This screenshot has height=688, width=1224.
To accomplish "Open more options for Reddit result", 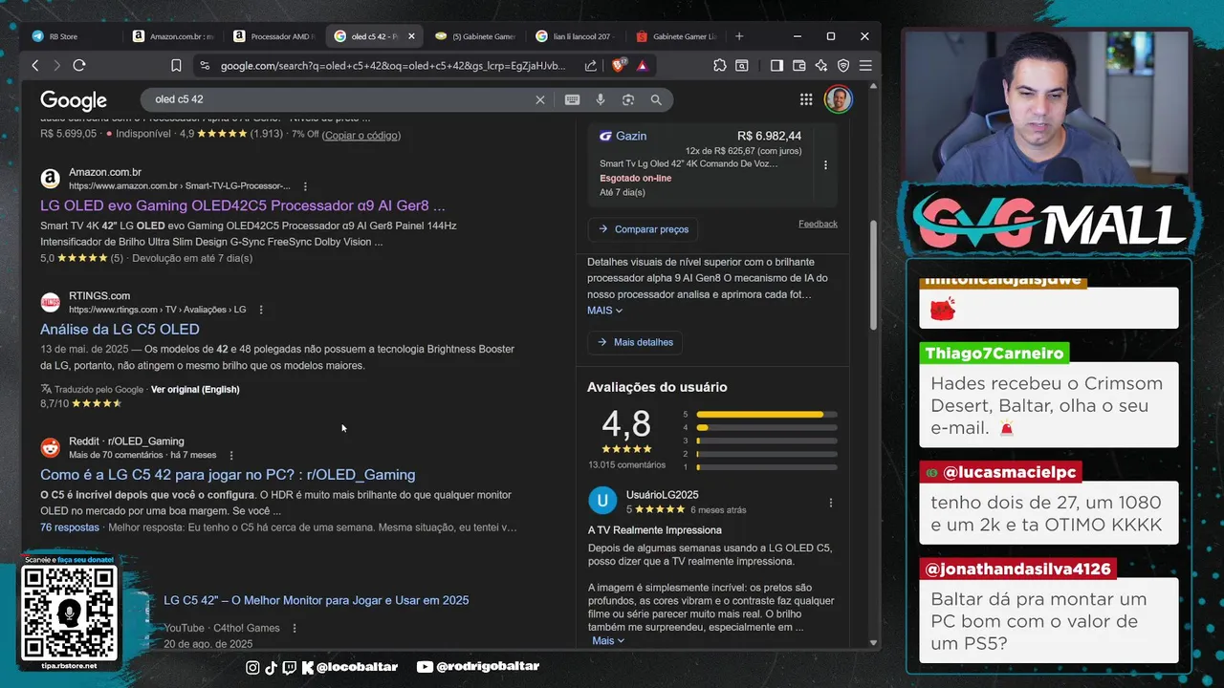I will coord(231,456).
